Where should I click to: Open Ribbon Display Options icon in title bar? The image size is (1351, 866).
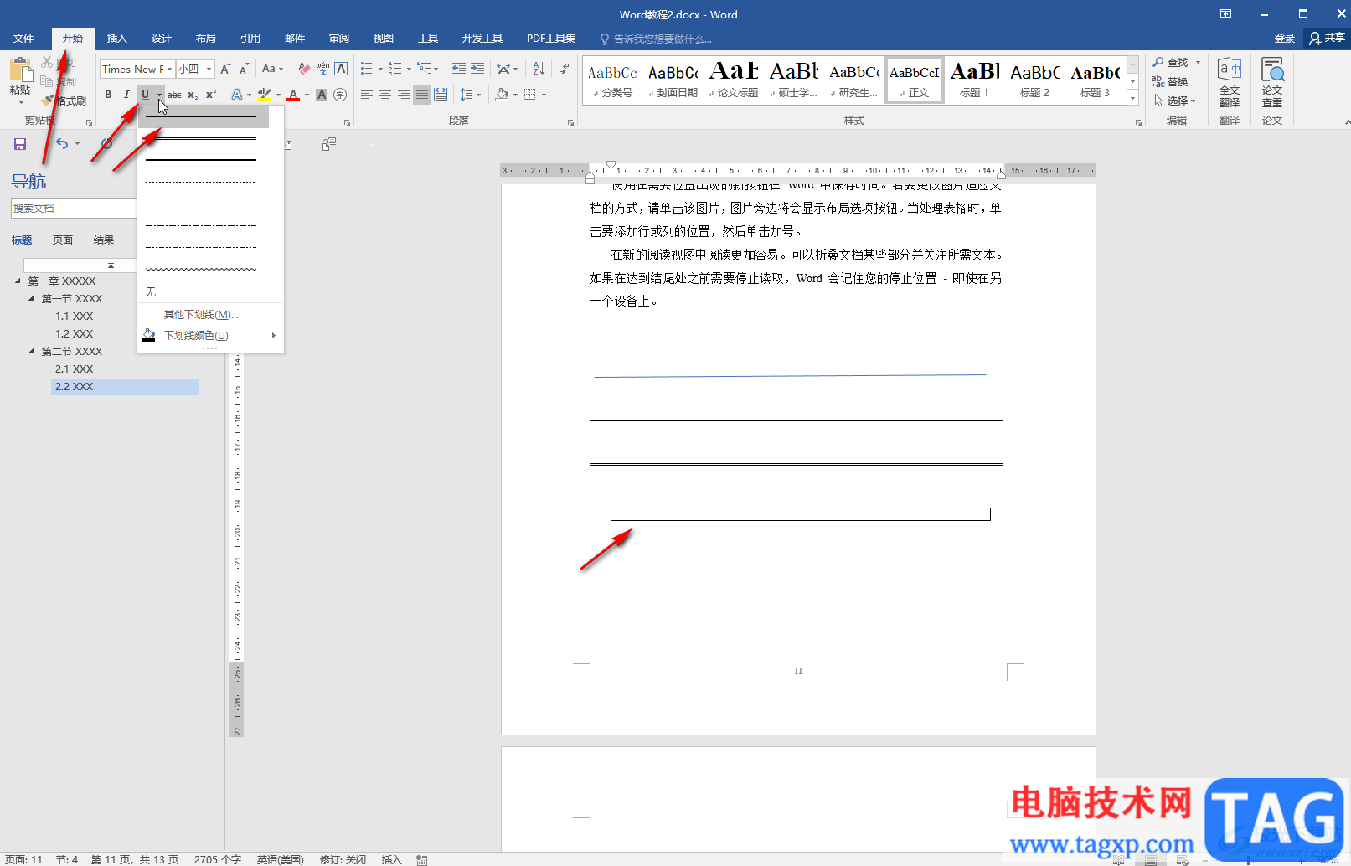click(x=1225, y=14)
